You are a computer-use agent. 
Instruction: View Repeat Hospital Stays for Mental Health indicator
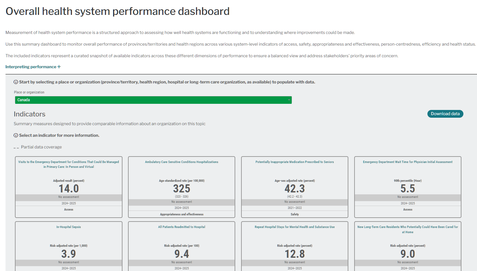click(x=295, y=227)
